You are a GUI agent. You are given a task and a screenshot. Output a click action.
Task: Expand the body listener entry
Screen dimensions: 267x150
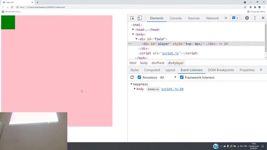[135, 89]
